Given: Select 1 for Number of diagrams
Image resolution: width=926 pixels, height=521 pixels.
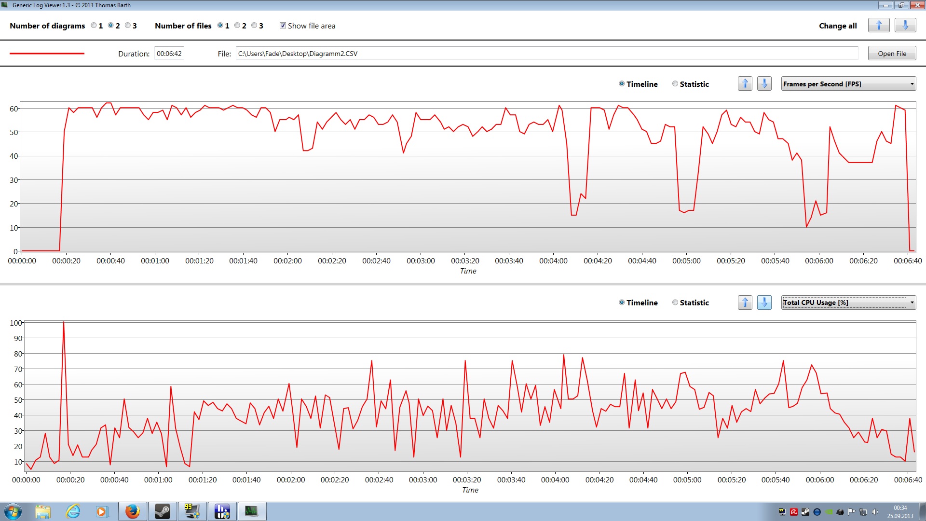Looking at the screenshot, I should 94,26.
